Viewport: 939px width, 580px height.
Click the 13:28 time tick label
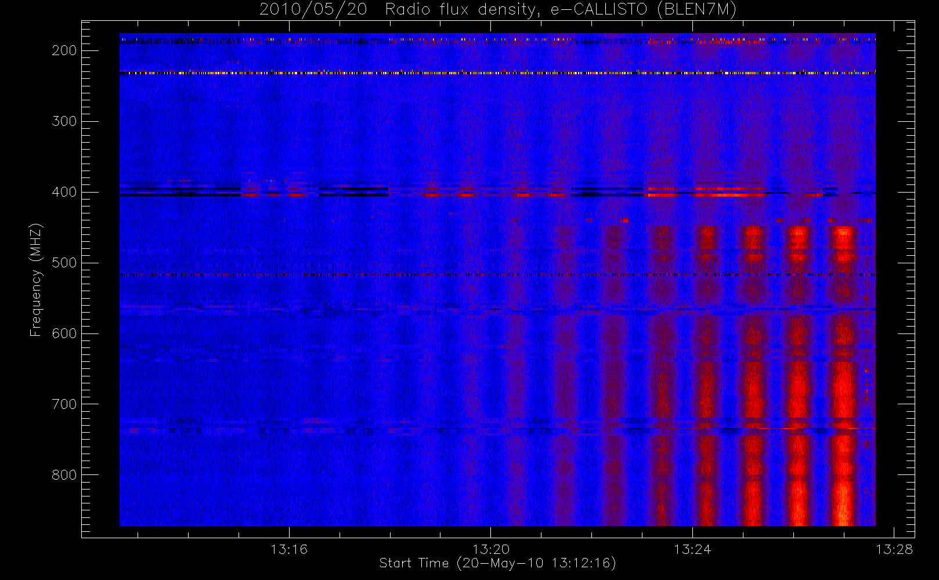click(894, 549)
